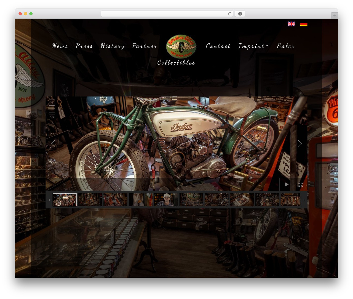Switch site language to English flag
The image size is (353, 299).
tap(291, 24)
